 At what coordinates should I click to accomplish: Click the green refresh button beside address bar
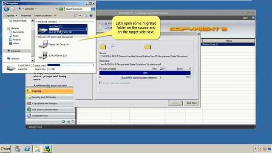pyautogui.click(x=61, y=9)
